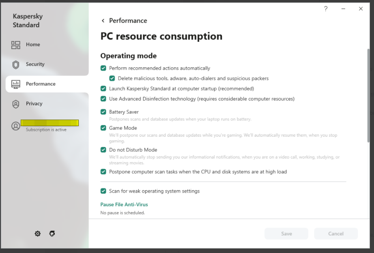Click the support headset icon
Viewport: 374px width, 253px height.
tap(52, 234)
